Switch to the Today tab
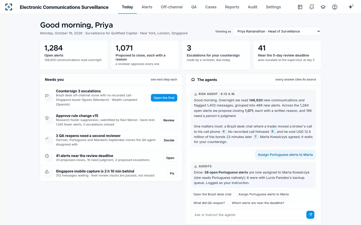 [127, 7]
